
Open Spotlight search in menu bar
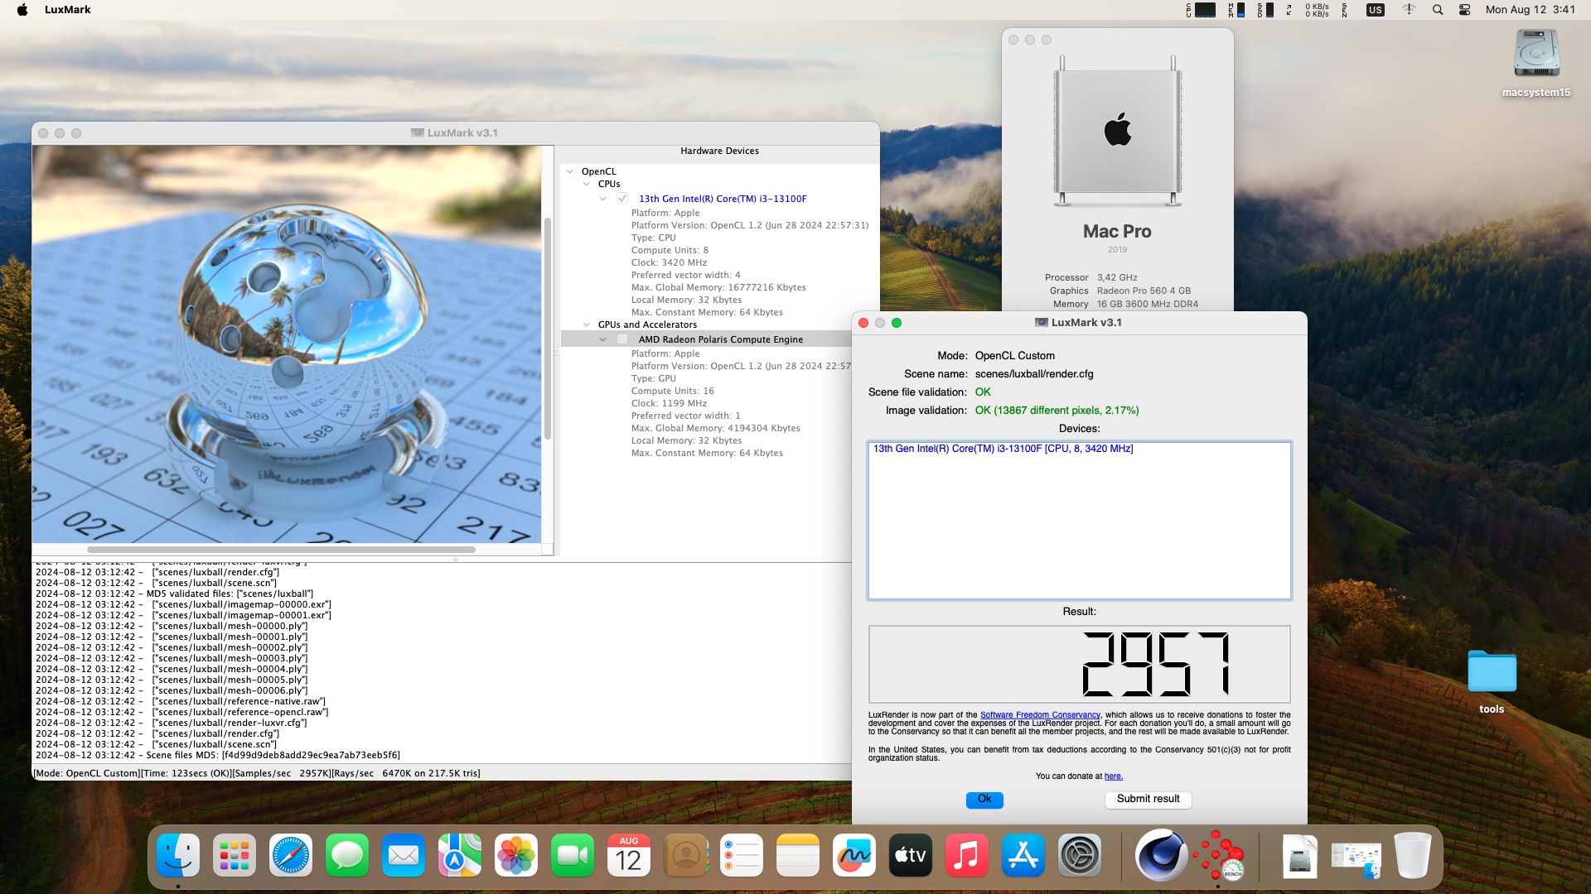point(1438,10)
